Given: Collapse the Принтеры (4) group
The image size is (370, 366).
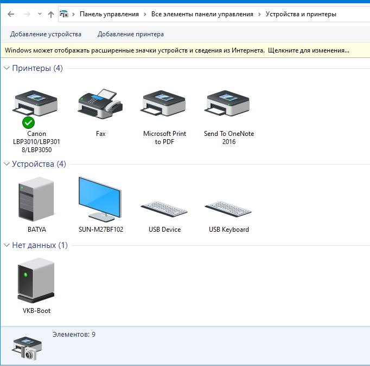Looking at the screenshot, I should point(7,68).
